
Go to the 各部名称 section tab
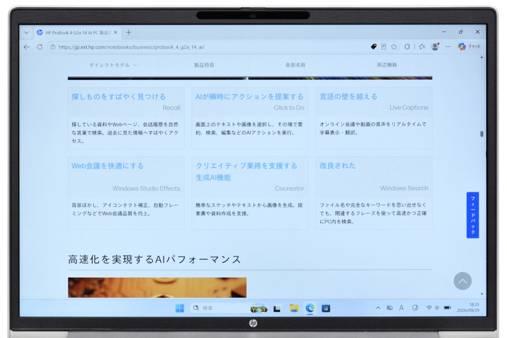295,65
